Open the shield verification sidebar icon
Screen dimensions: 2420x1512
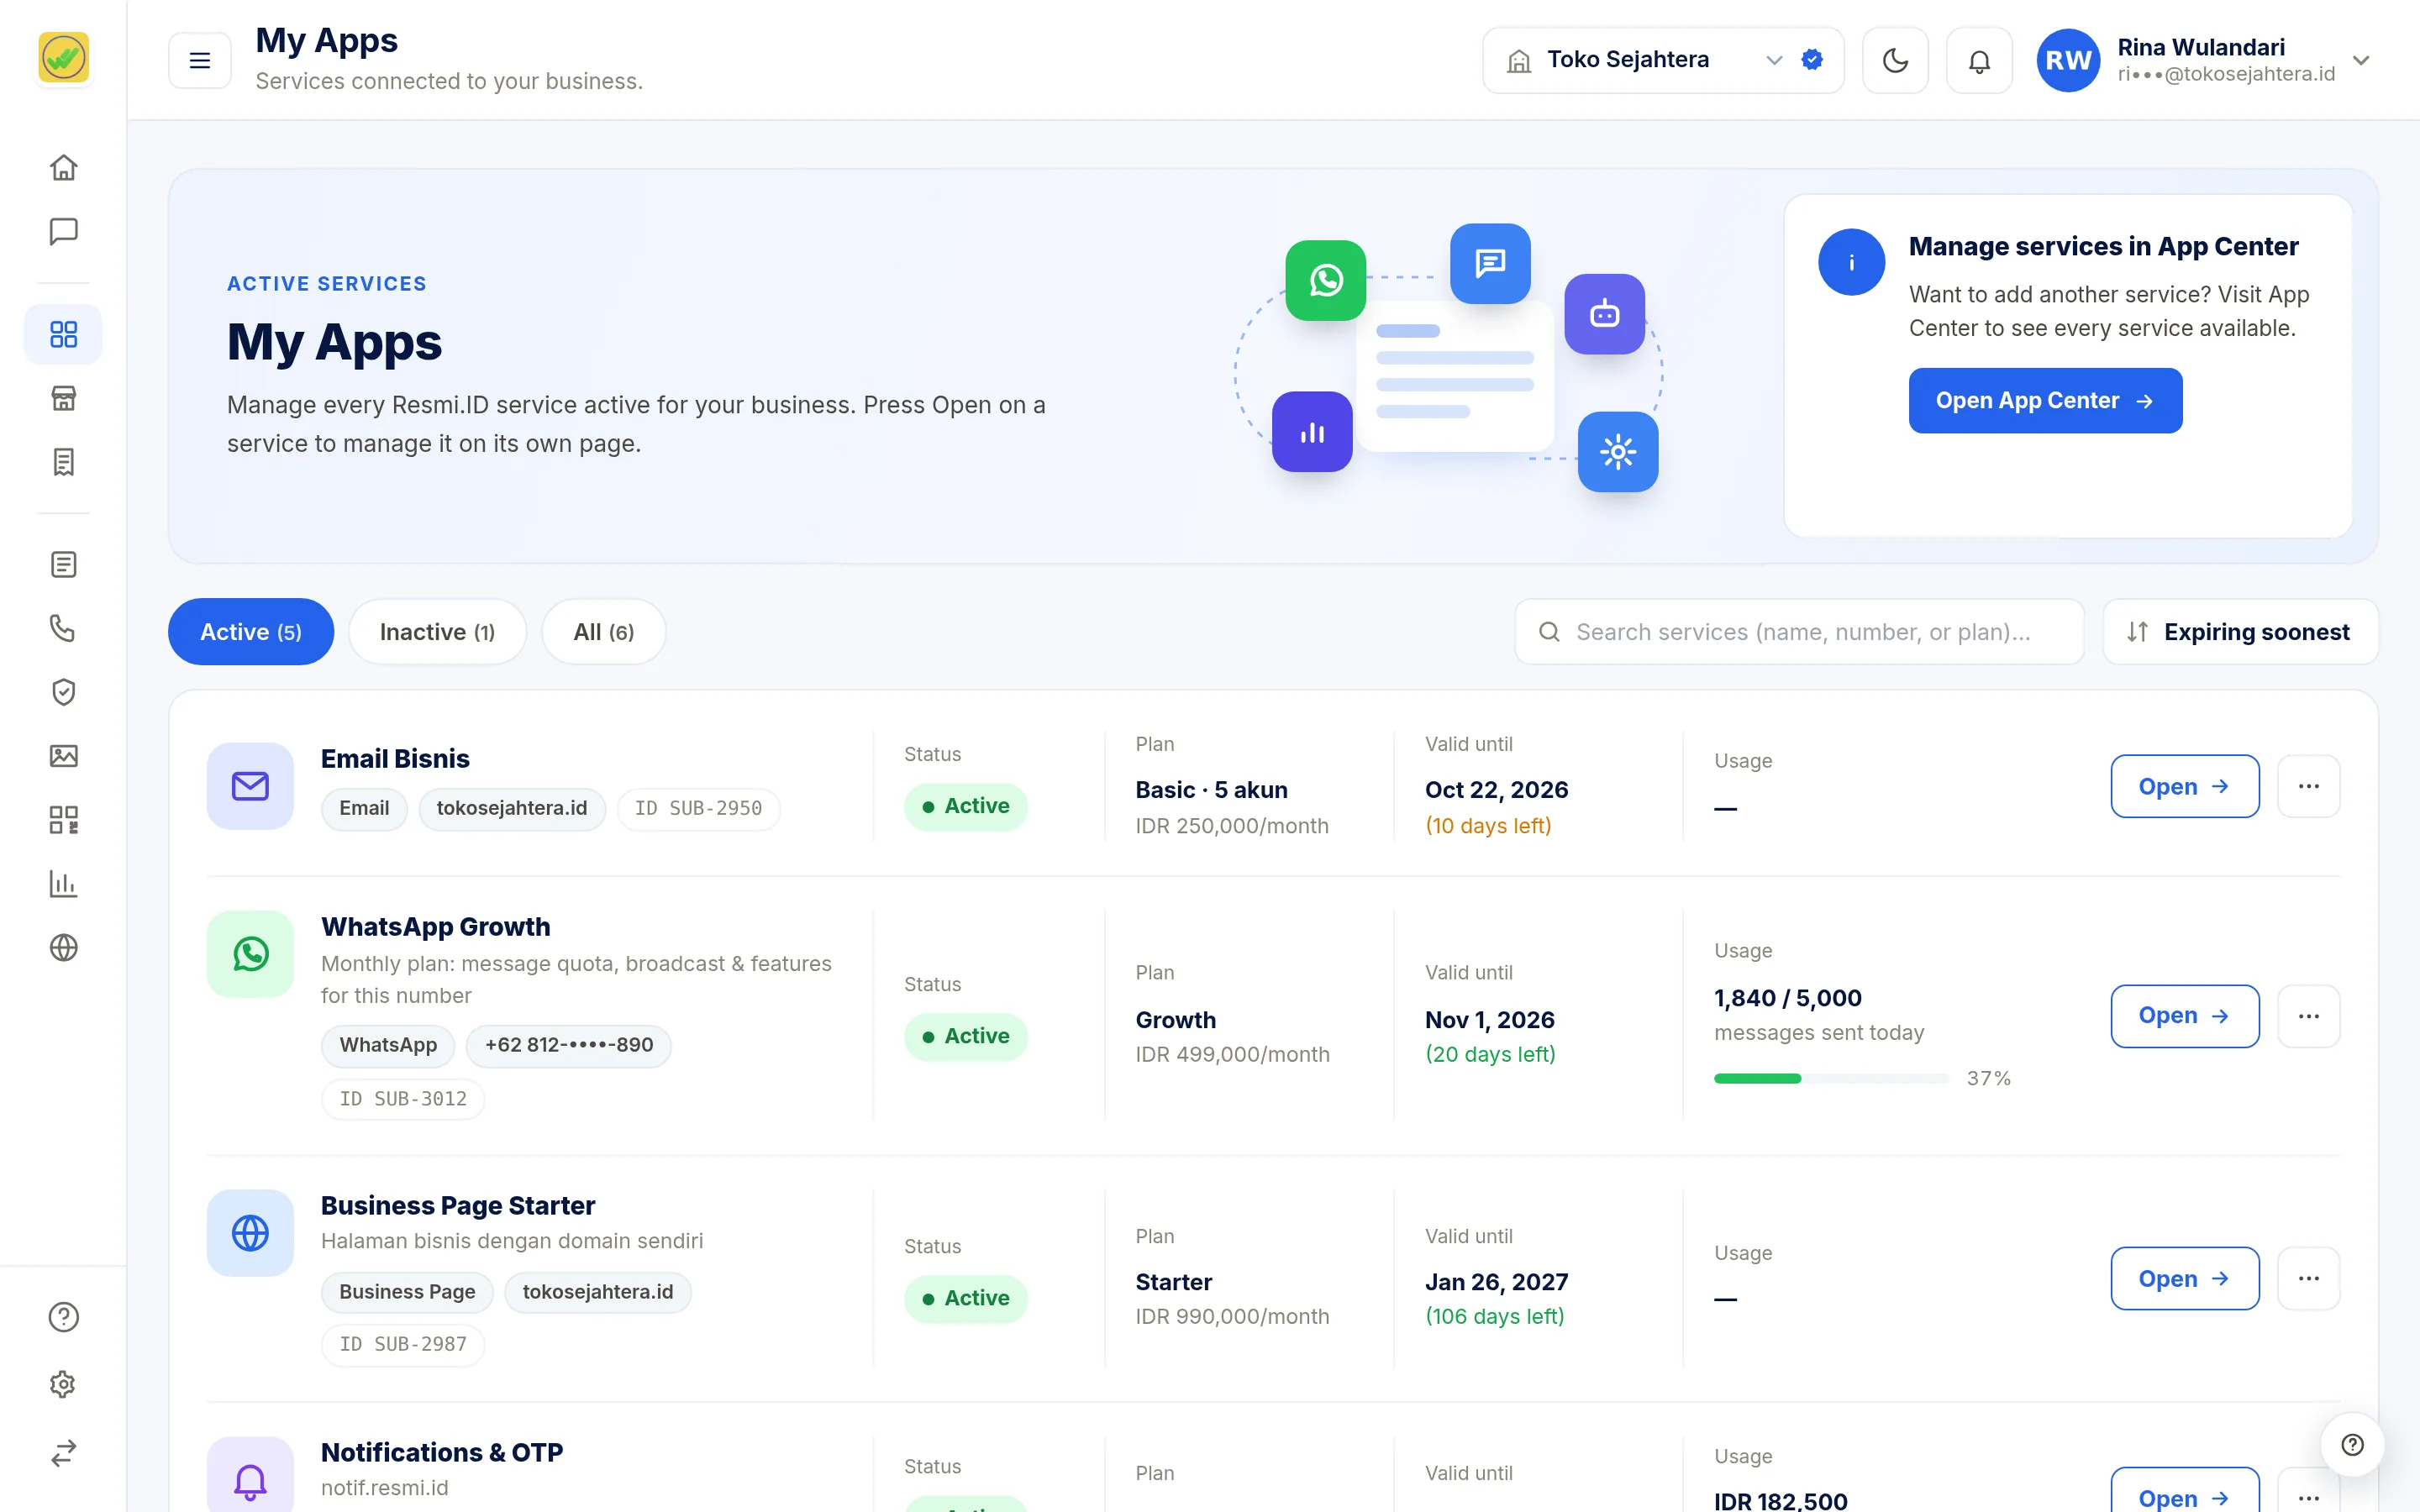point(63,692)
